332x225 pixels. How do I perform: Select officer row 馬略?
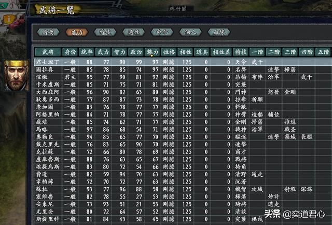pos(183,129)
